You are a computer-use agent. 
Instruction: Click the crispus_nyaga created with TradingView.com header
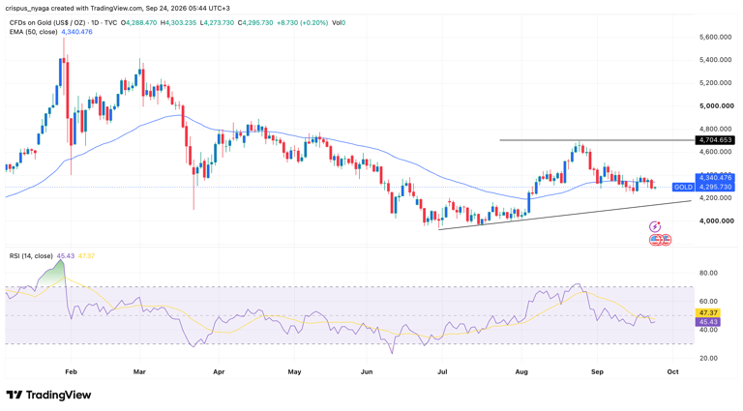[117, 9]
